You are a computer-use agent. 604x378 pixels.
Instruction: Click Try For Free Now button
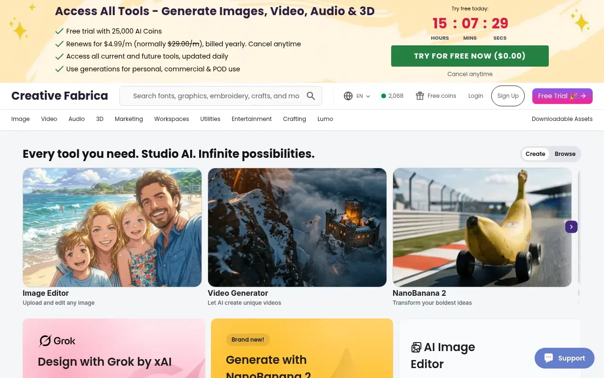pyautogui.click(x=470, y=56)
